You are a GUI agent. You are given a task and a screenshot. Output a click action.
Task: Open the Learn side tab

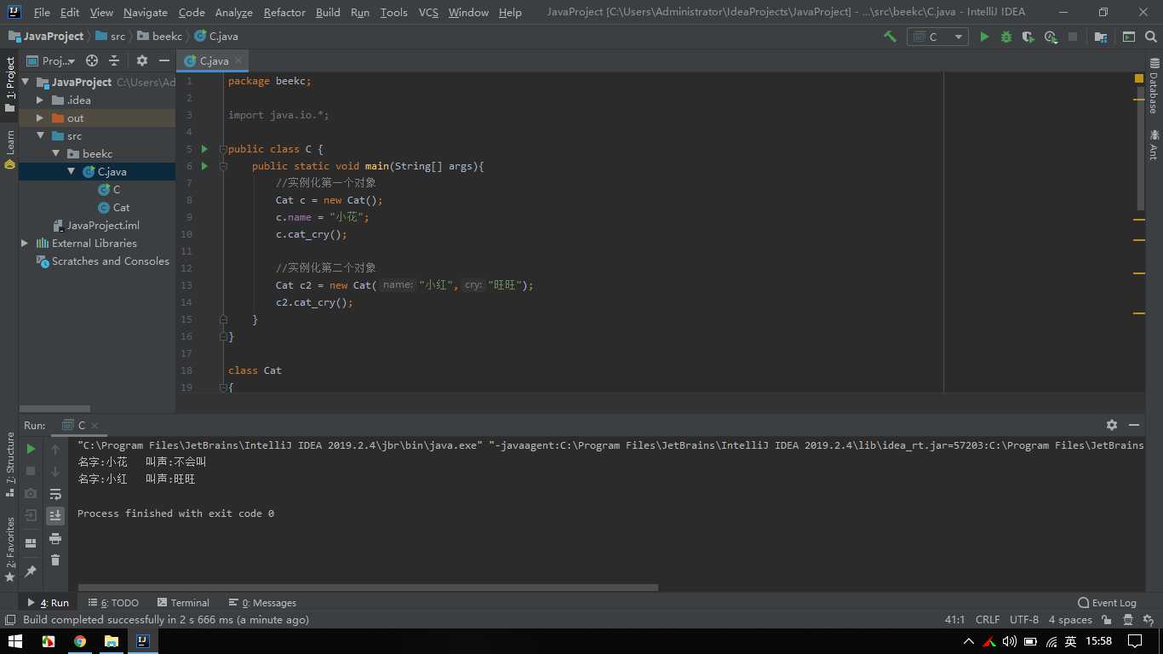(x=9, y=149)
